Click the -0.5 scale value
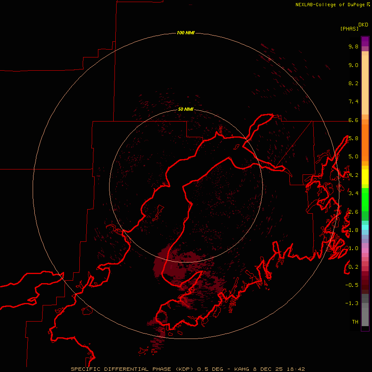The height and width of the screenshot is (372, 372). coord(352,285)
